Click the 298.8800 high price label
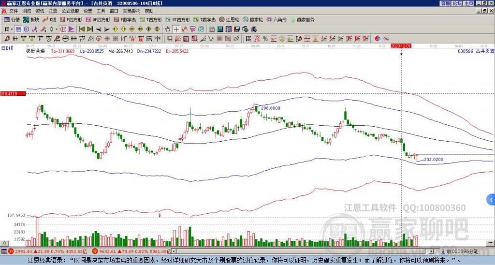Screen dimensions: 495x265 [270, 108]
